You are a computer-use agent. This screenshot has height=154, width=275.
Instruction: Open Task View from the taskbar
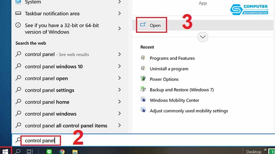(30, 151)
